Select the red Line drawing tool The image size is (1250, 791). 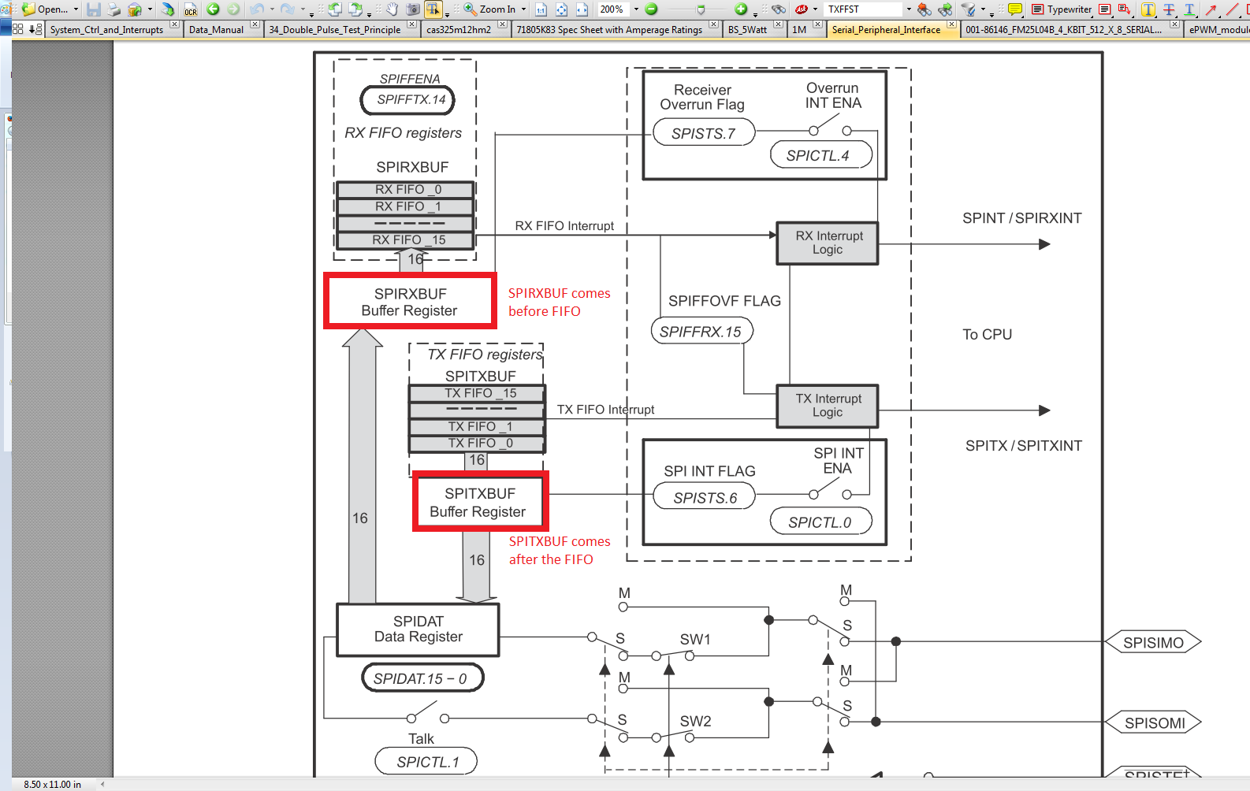click(x=1232, y=9)
